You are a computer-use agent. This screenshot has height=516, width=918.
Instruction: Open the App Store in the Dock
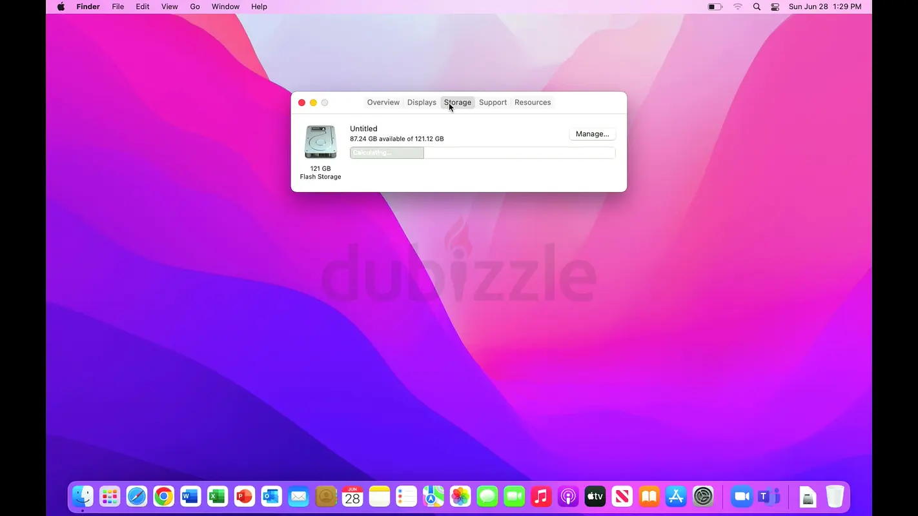point(676,496)
